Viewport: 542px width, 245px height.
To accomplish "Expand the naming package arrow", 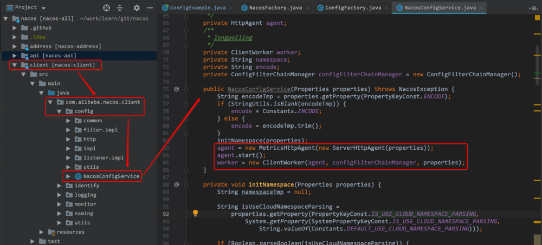I will pos(60,214).
